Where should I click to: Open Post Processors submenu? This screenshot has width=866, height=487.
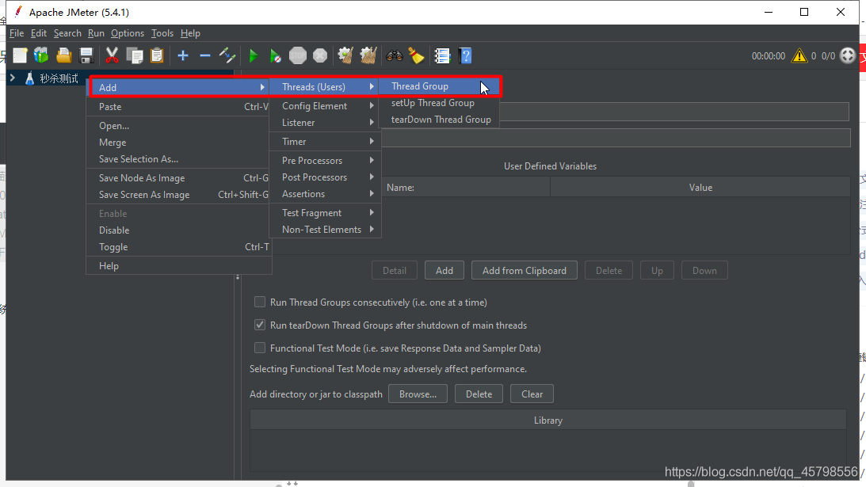pos(325,177)
